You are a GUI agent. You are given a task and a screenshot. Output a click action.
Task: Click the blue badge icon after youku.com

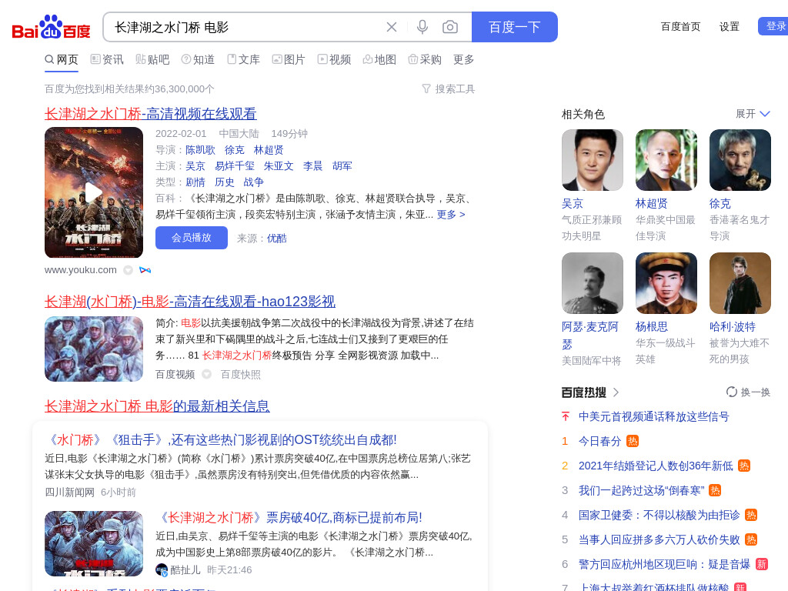coord(145,270)
